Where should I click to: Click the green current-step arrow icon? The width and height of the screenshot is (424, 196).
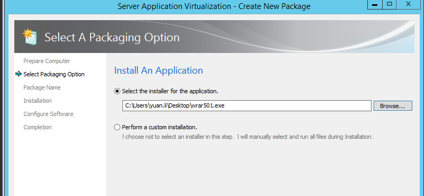click(x=19, y=74)
